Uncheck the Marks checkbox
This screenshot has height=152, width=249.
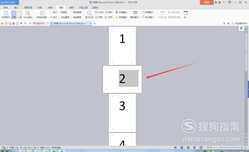click(51, 17)
